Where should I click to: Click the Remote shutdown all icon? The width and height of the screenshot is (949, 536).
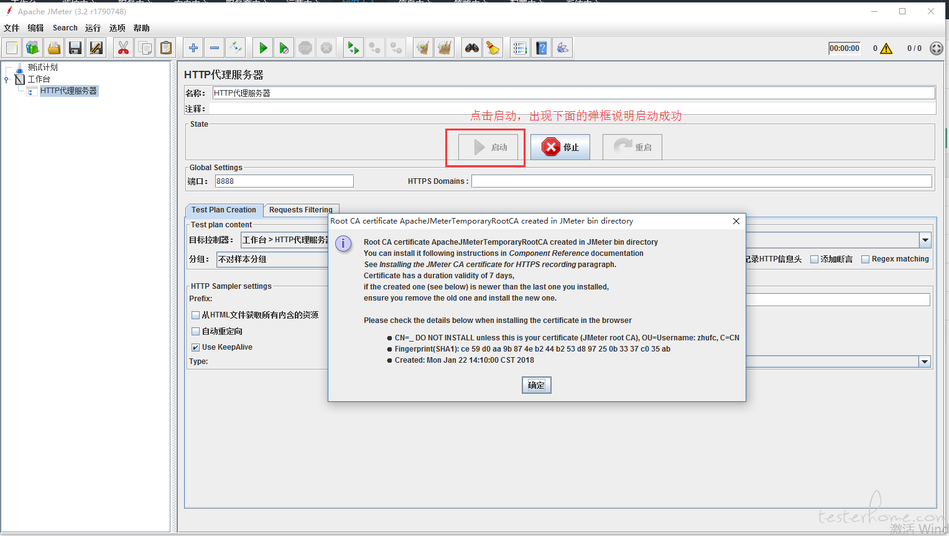click(x=396, y=48)
